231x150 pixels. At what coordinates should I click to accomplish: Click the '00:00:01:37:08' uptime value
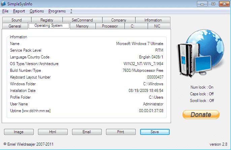point(151,111)
